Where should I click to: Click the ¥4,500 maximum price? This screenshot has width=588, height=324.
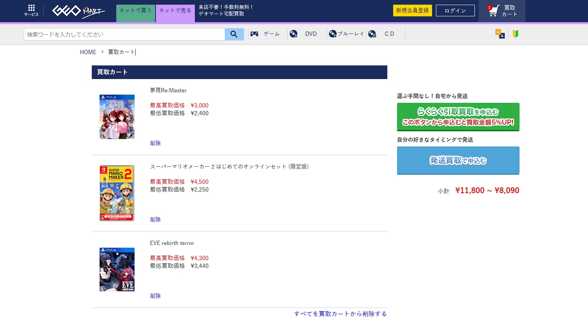199,182
